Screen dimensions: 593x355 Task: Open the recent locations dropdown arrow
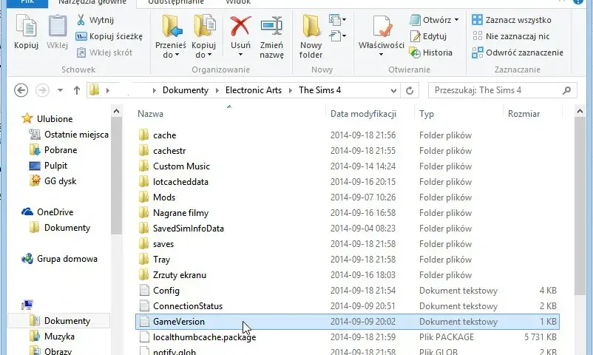tap(60, 90)
